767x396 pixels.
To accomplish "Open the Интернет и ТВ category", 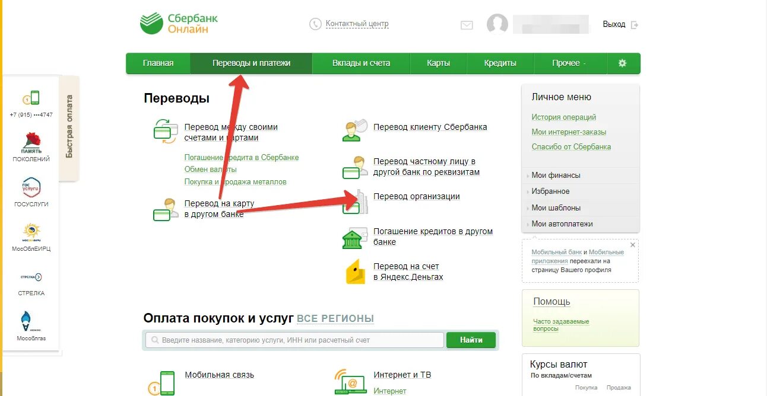I will click(402, 375).
